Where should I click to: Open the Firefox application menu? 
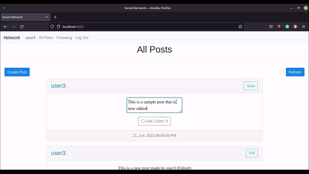[x=304, y=26]
